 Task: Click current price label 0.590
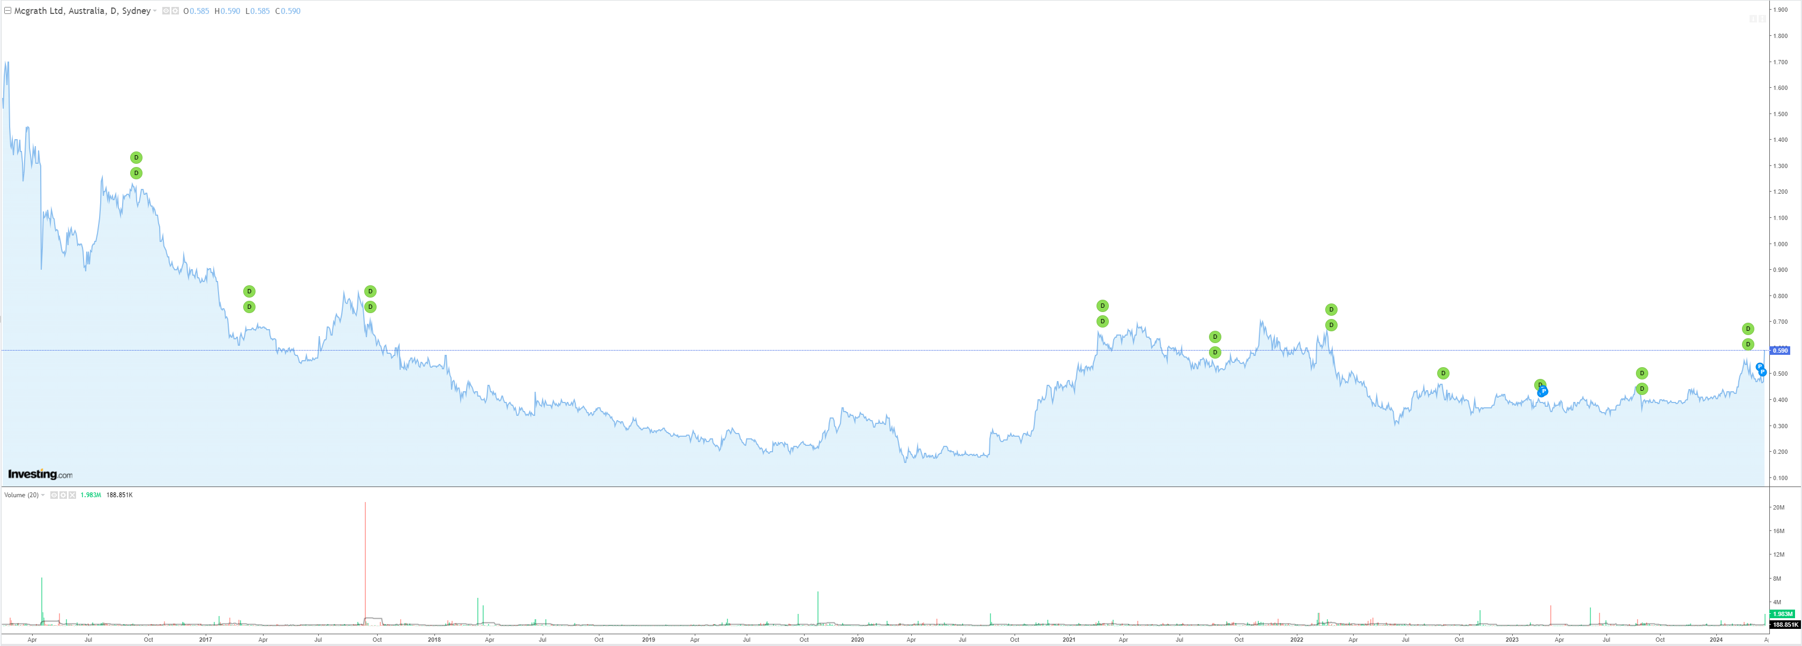click(1780, 351)
